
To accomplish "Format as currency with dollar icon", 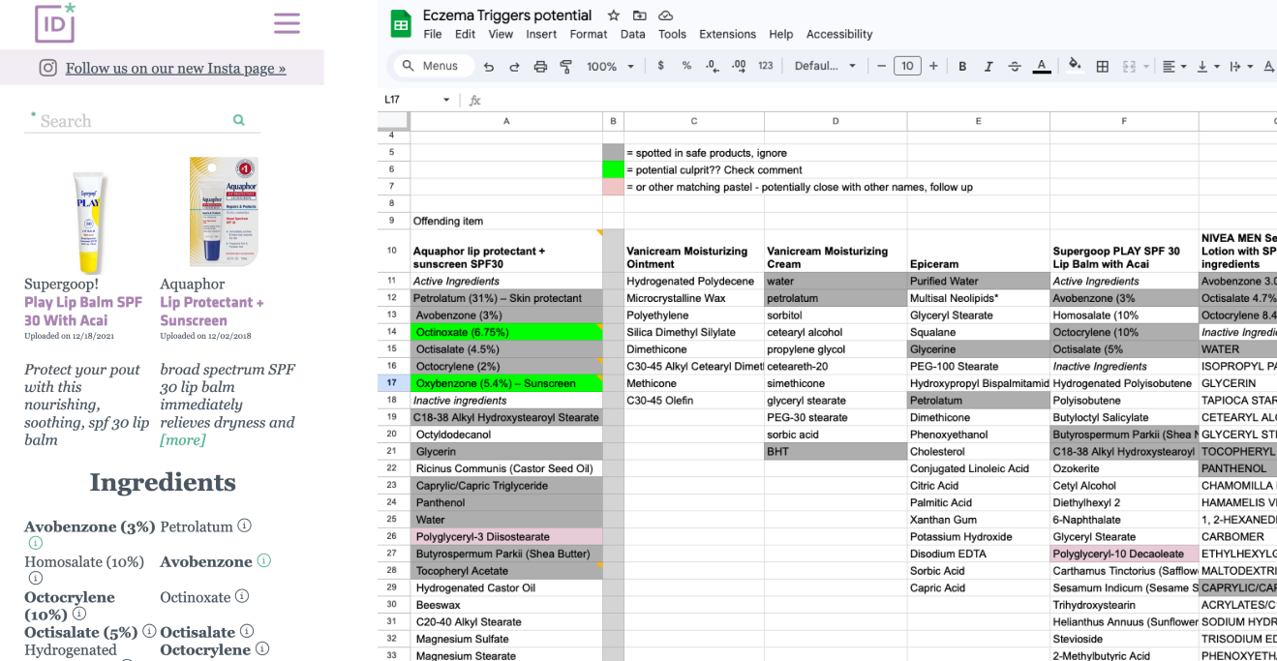I will tap(660, 66).
